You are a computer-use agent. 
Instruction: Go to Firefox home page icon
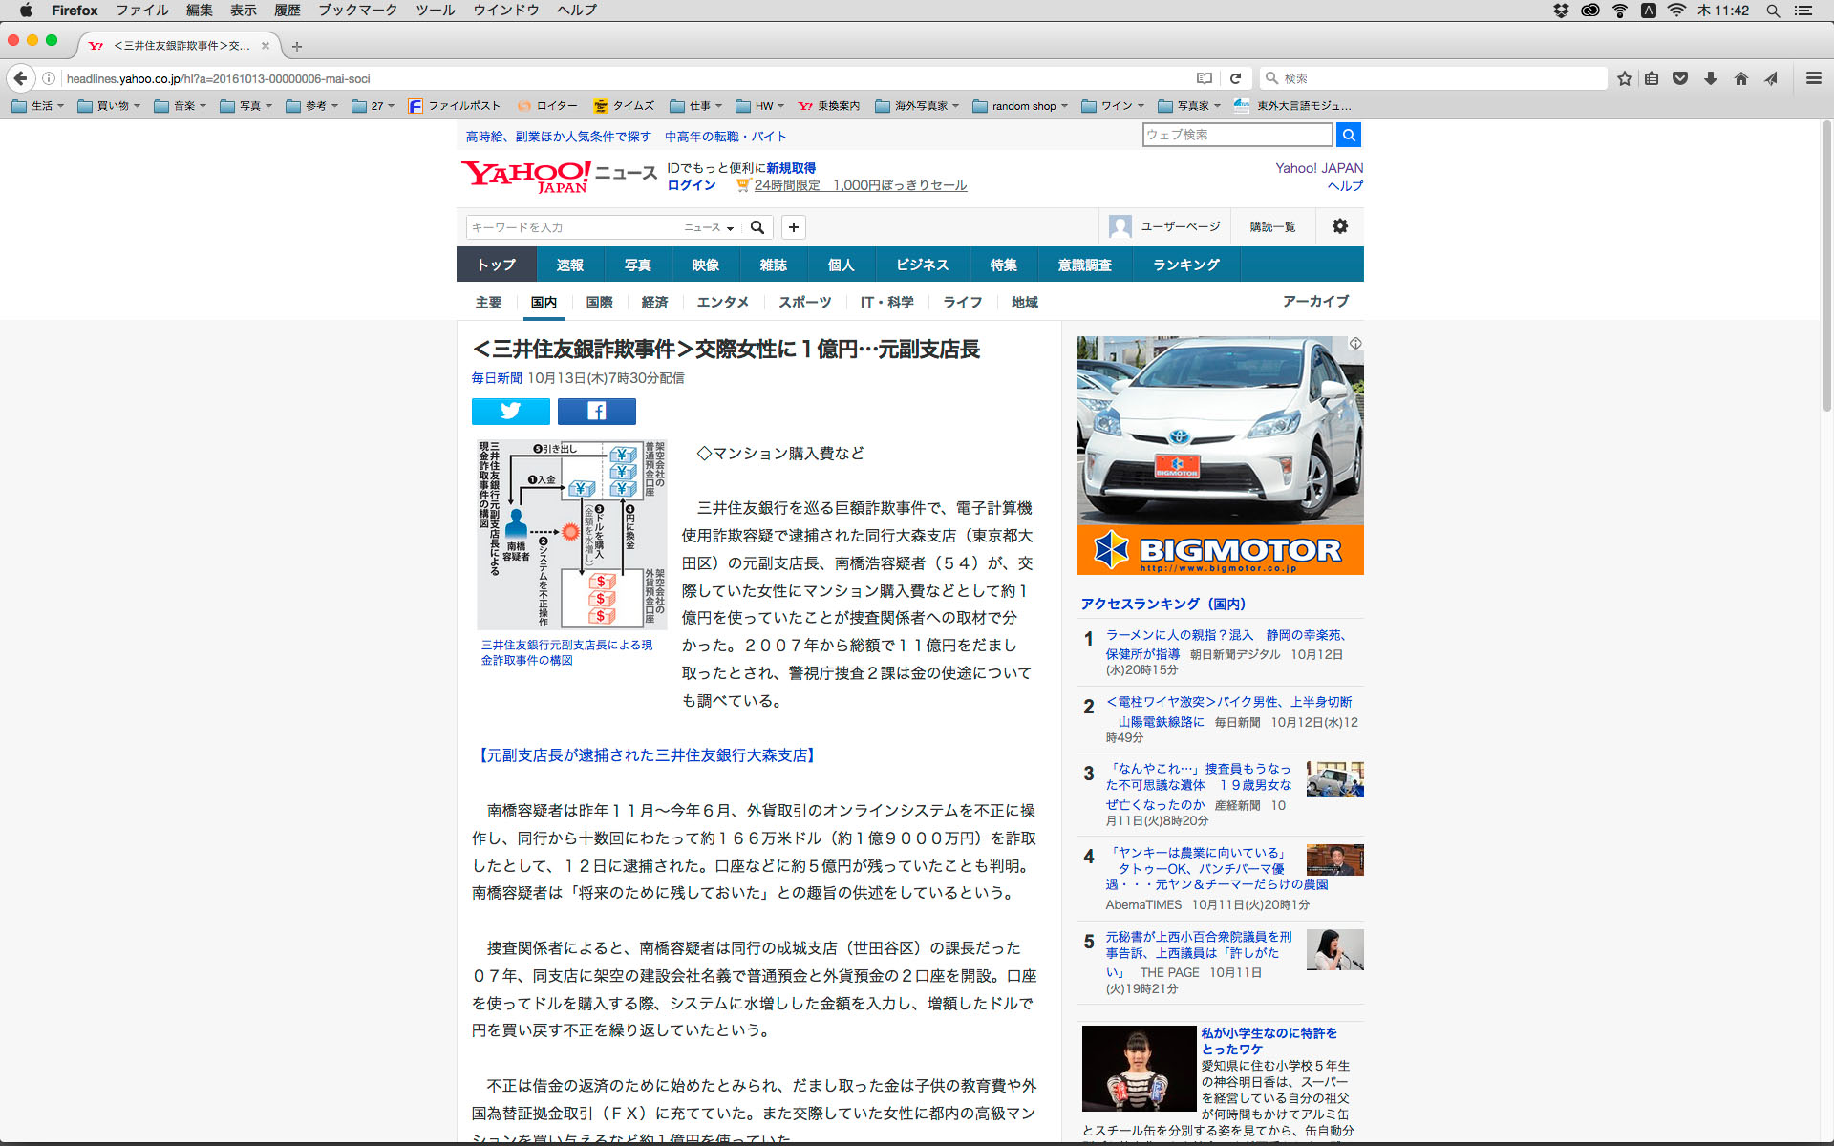pyautogui.click(x=1740, y=78)
